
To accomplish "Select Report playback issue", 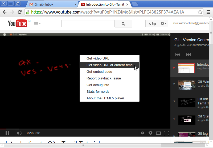I will click(x=109, y=78).
